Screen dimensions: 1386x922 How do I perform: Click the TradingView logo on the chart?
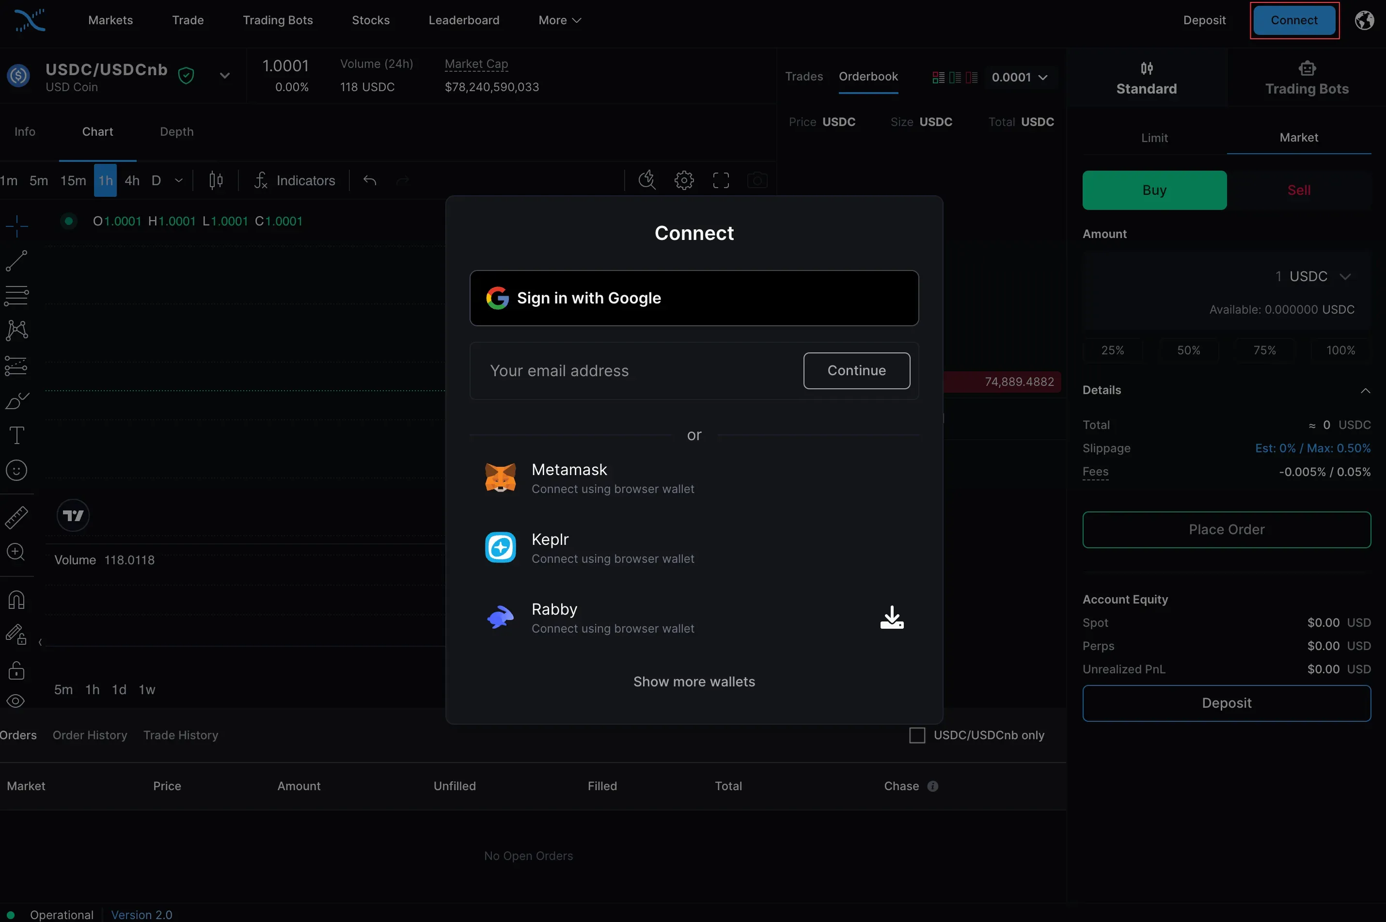[x=73, y=516]
